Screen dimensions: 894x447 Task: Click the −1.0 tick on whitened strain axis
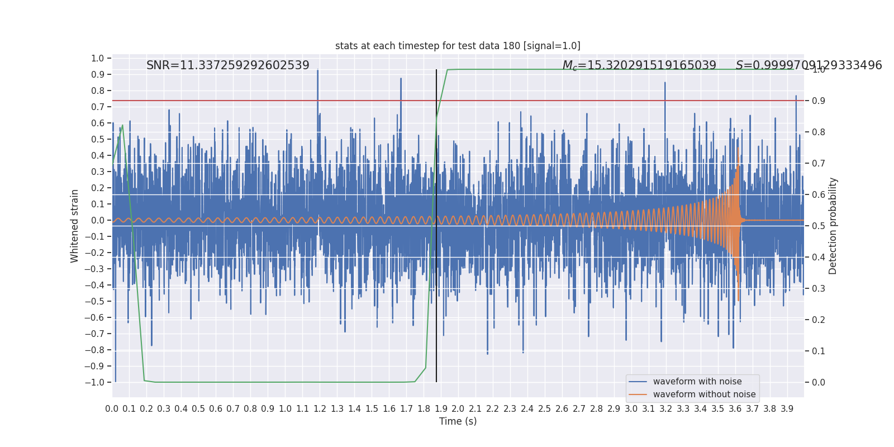[94, 382]
